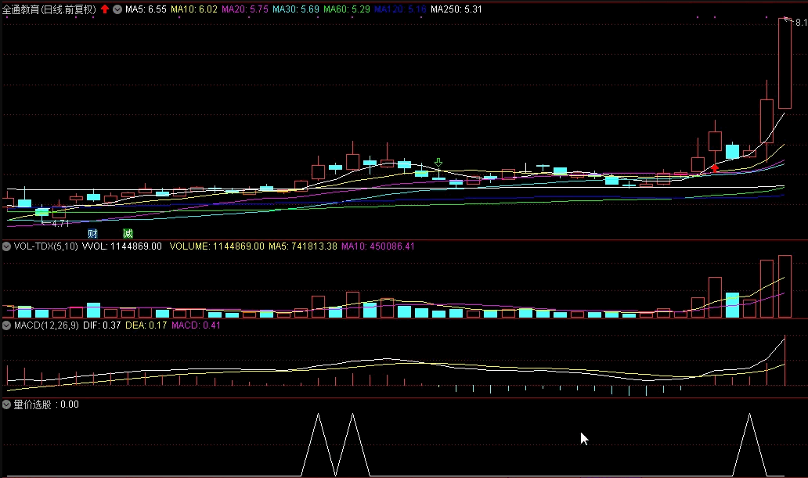Click the MA20: 5.75 label

pos(245,9)
